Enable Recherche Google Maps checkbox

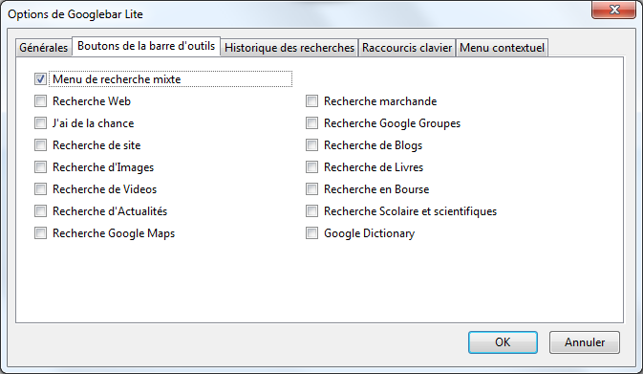[x=40, y=233]
